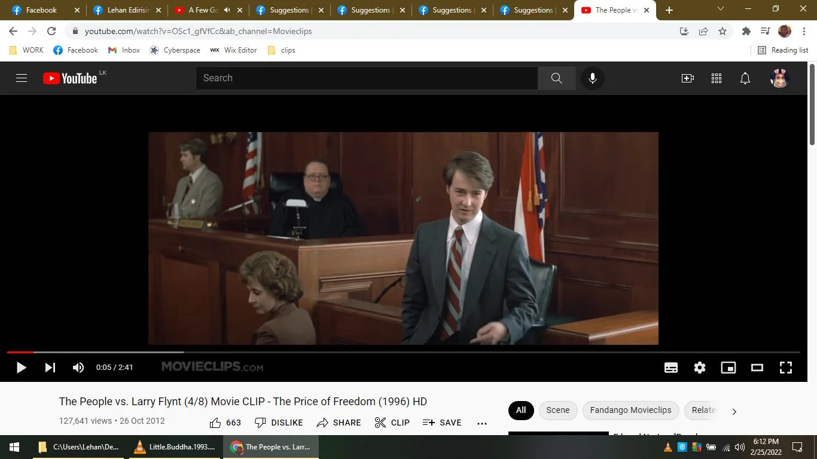
Task: Open the fingerprint app tray icon
Action: [x=682, y=447]
